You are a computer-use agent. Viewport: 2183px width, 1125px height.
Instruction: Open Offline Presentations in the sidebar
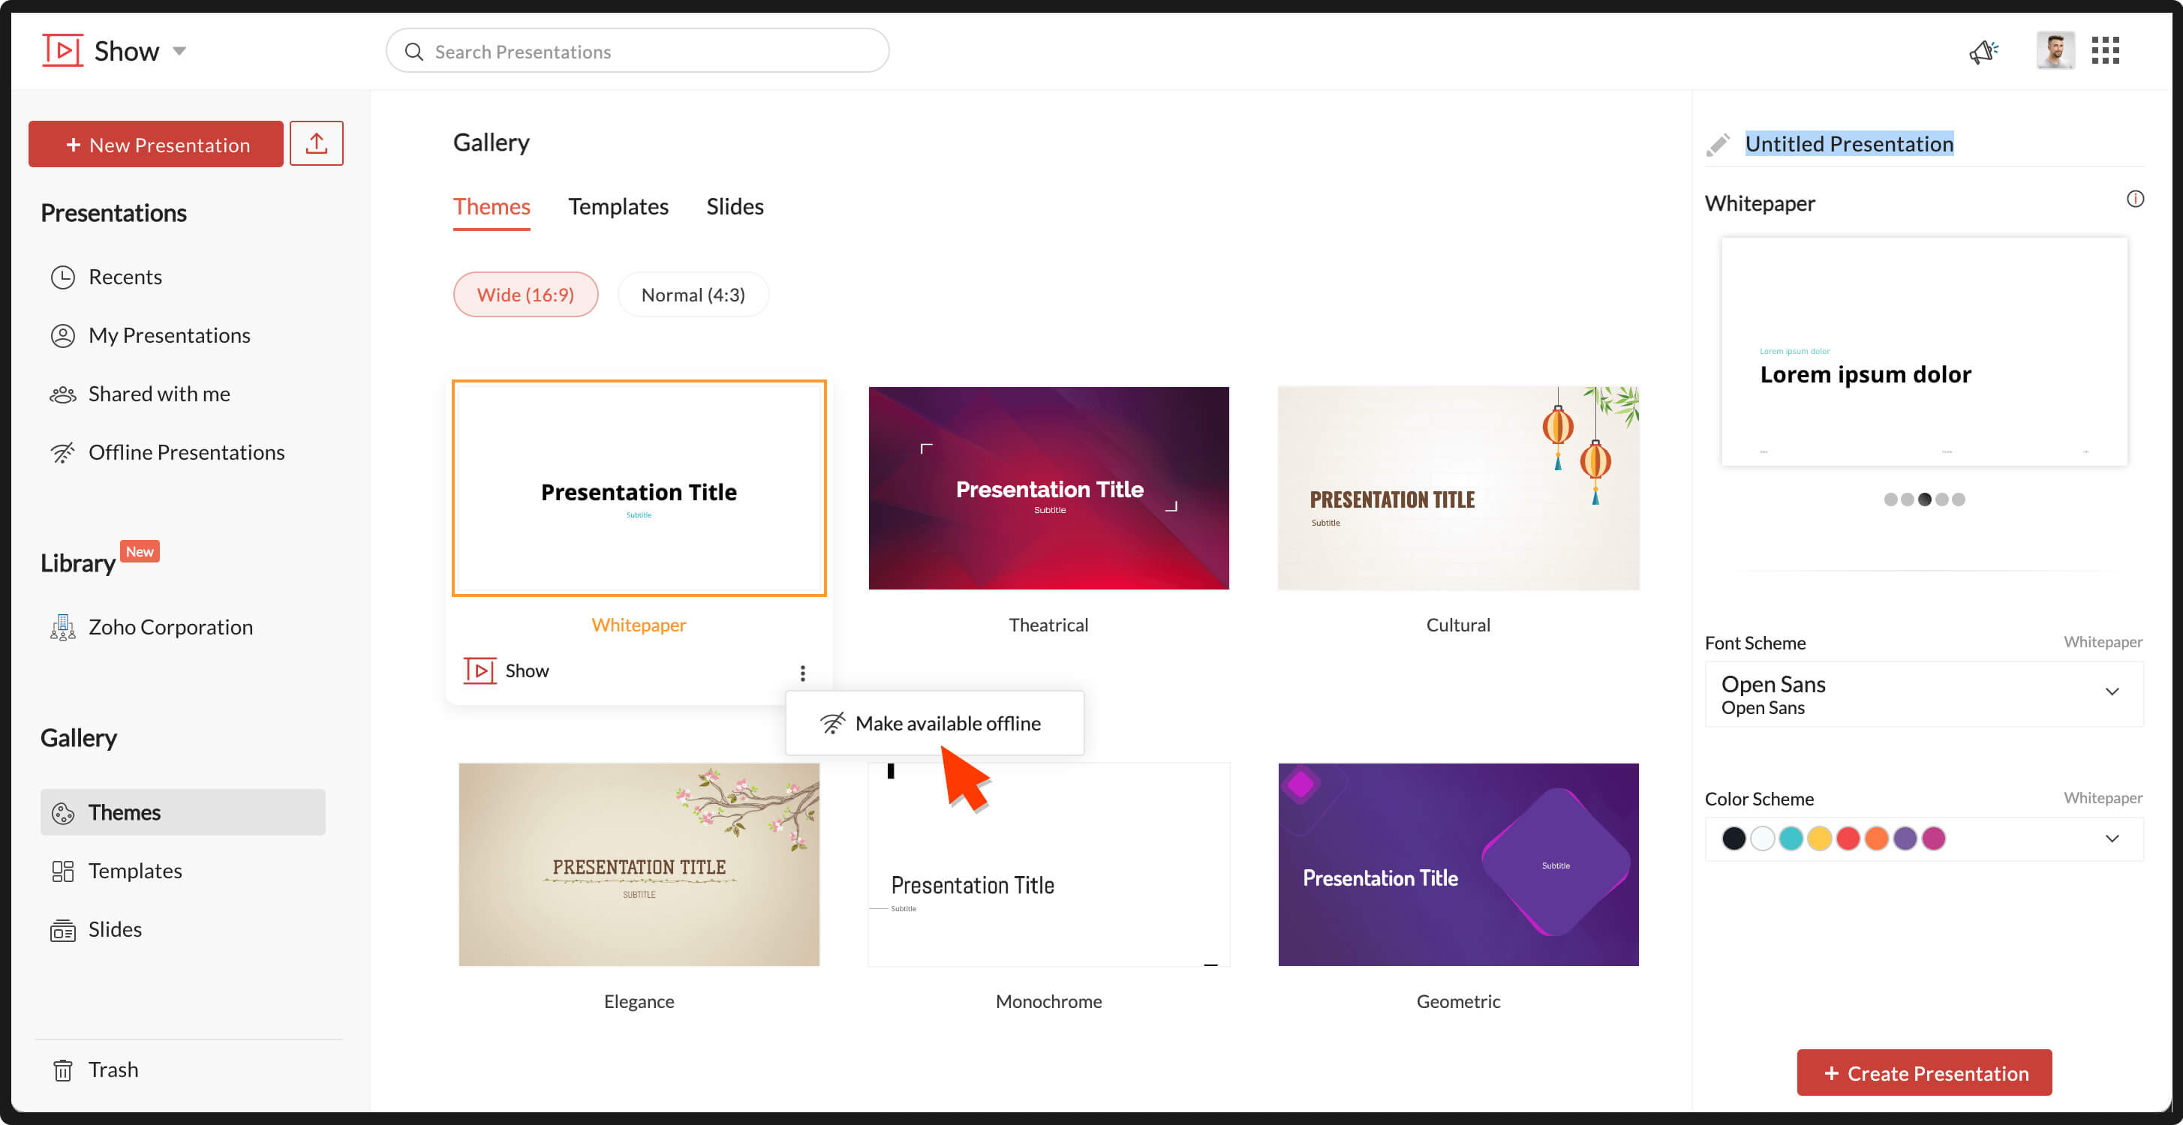tap(185, 452)
